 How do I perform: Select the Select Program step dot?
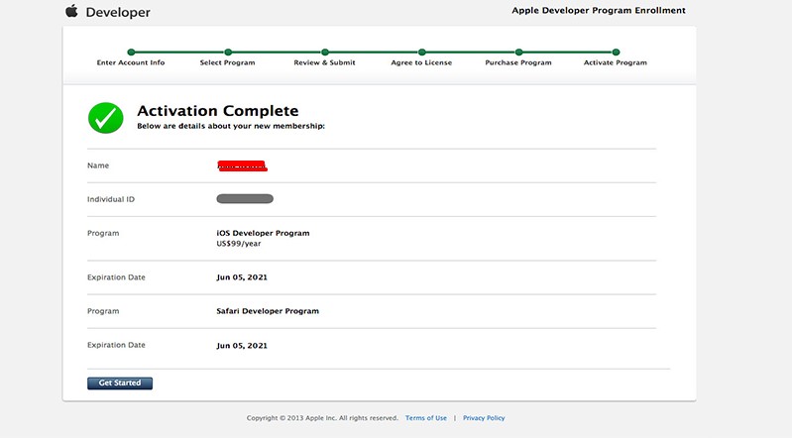pyautogui.click(x=228, y=53)
